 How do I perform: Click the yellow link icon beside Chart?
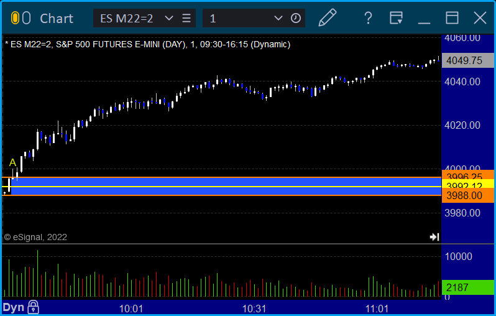tap(15, 18)
